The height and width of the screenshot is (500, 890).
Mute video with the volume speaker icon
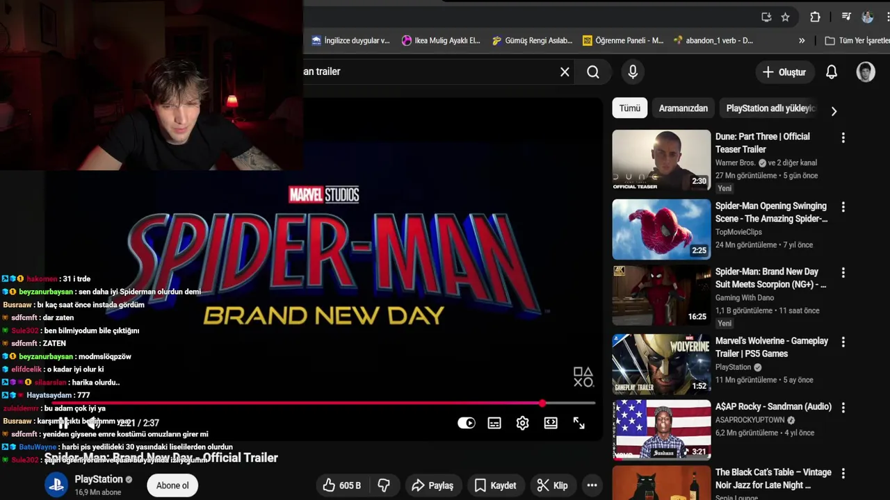[x=93, y=423]
